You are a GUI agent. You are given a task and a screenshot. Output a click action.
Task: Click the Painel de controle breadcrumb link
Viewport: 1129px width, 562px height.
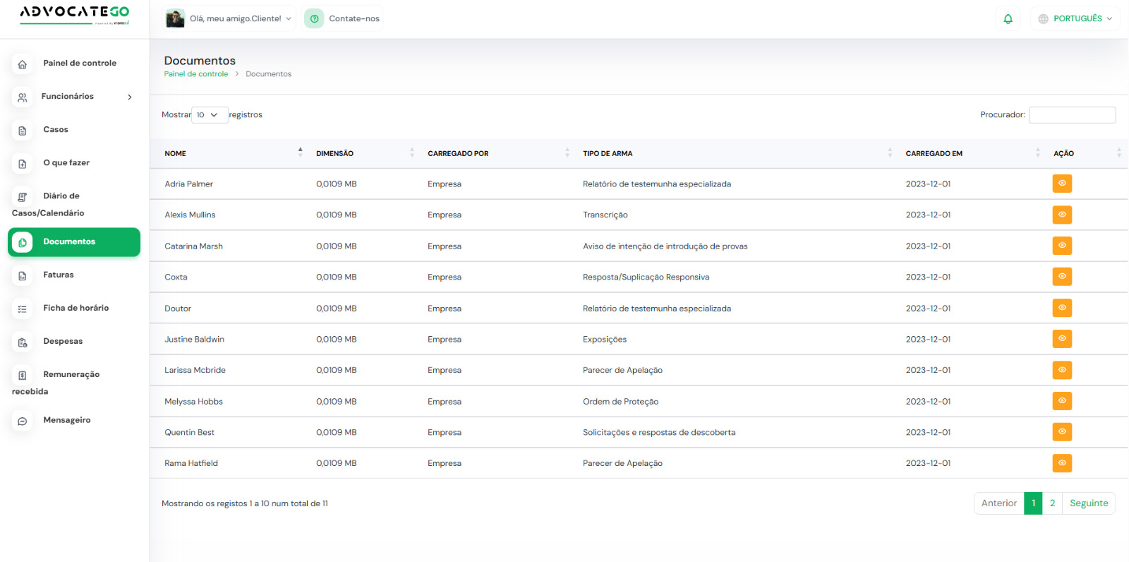pos(196,74)
